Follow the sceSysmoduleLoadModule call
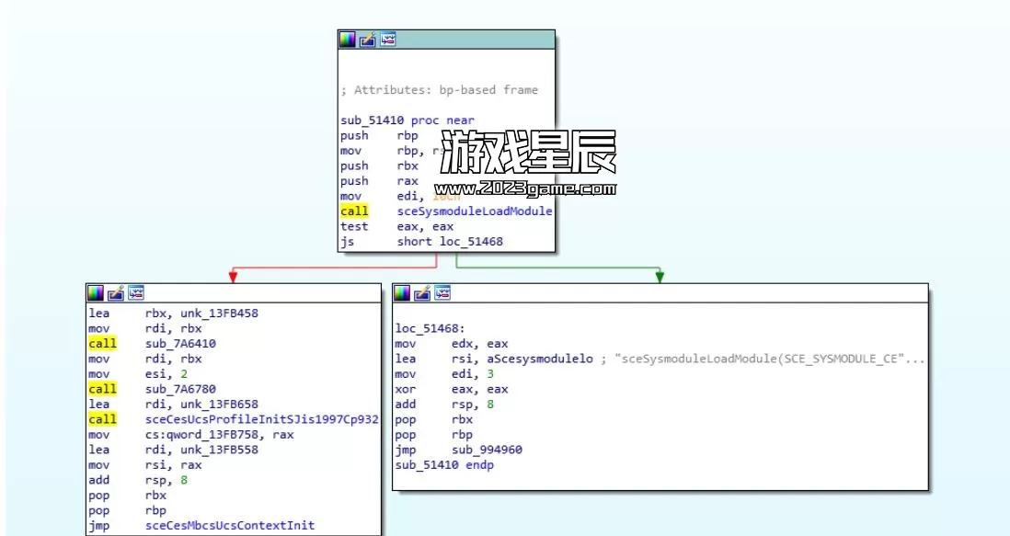Screen dimensions: 1010x536 pos(475,211)
